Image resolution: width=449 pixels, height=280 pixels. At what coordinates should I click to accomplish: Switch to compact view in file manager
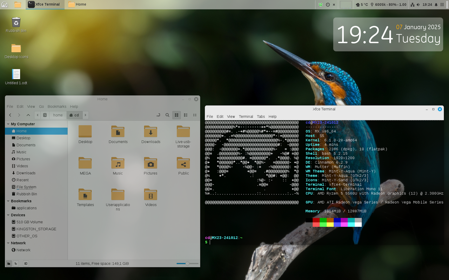195,115
